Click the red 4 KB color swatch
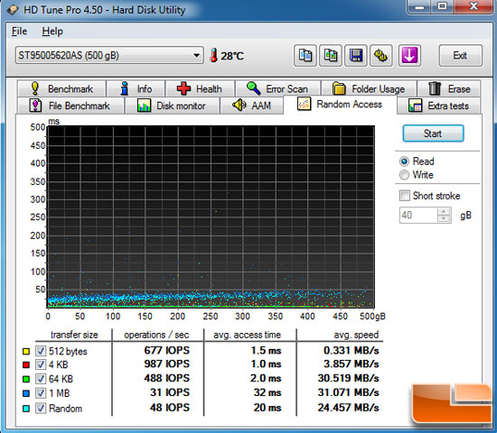 [x=26, y=365]
